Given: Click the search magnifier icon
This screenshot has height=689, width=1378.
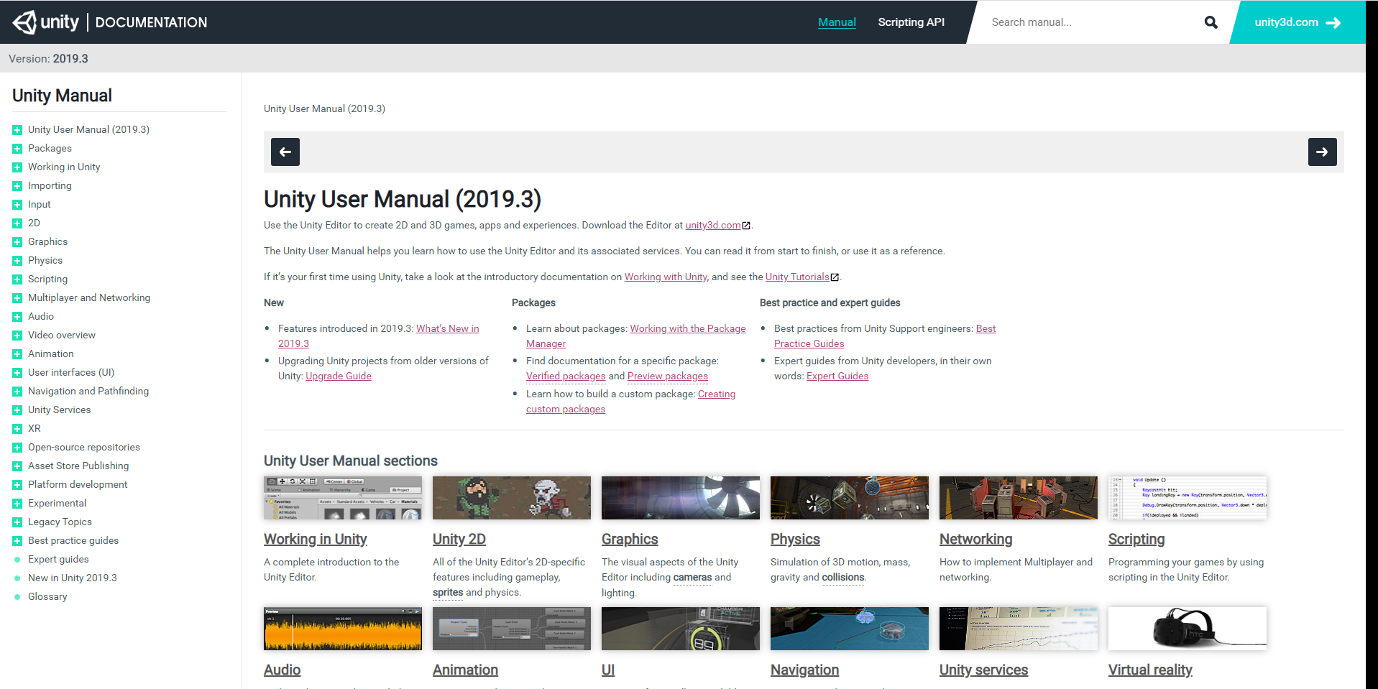Looking at the screenshot, I should pos(1211,22).
